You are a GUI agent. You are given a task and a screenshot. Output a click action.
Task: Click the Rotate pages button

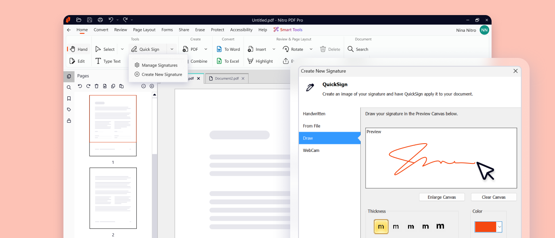point(293,49)
